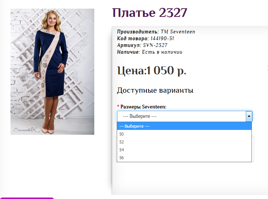Pick size 54 in the dropdown list
Screen dimensions: 268x199
click(x=184, y=150)
